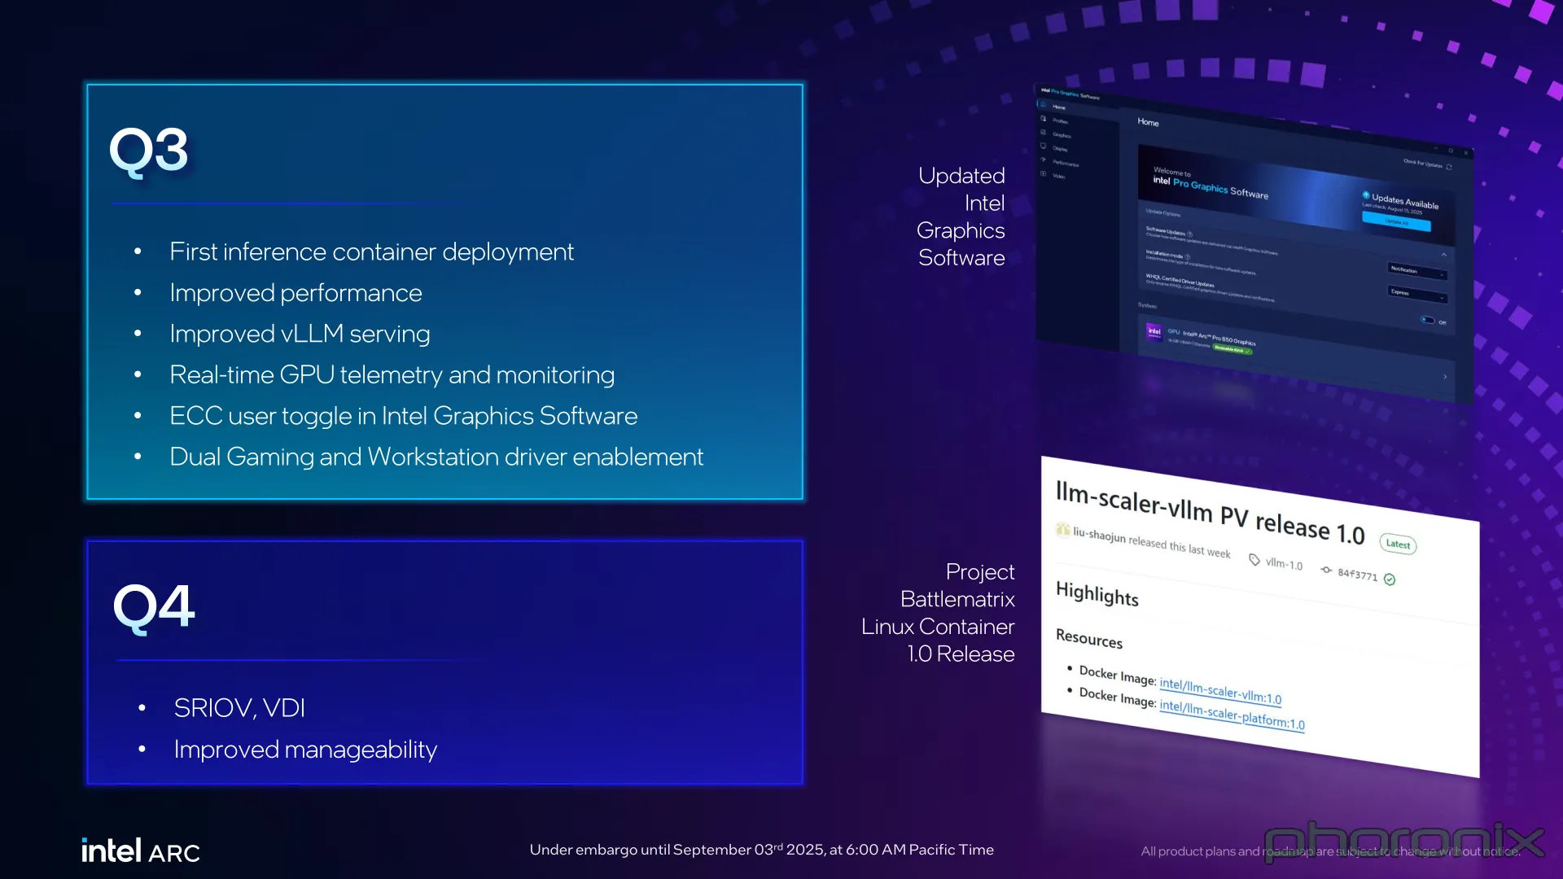Viewport: 1563px width, 879px height.
Task: Click the vllm-1.0 tag icon
Action: 1254,560
